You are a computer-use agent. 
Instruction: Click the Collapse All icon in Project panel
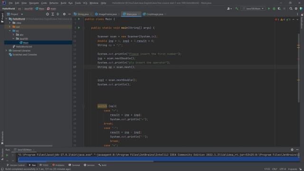[58, 14]
